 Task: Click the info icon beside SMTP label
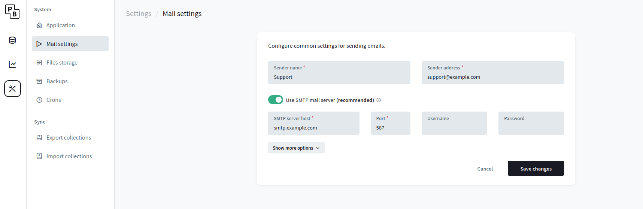click(379, 100)
